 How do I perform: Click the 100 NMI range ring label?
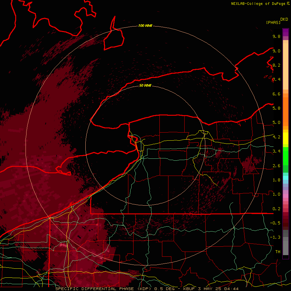145,26
